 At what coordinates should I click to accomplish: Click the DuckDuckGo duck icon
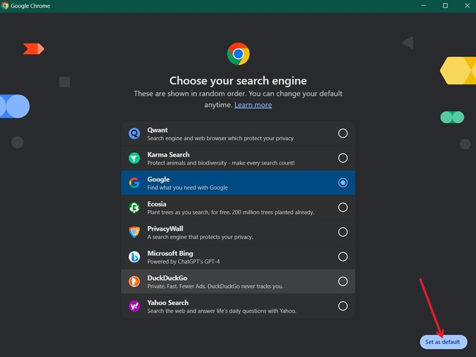[134, 281]
